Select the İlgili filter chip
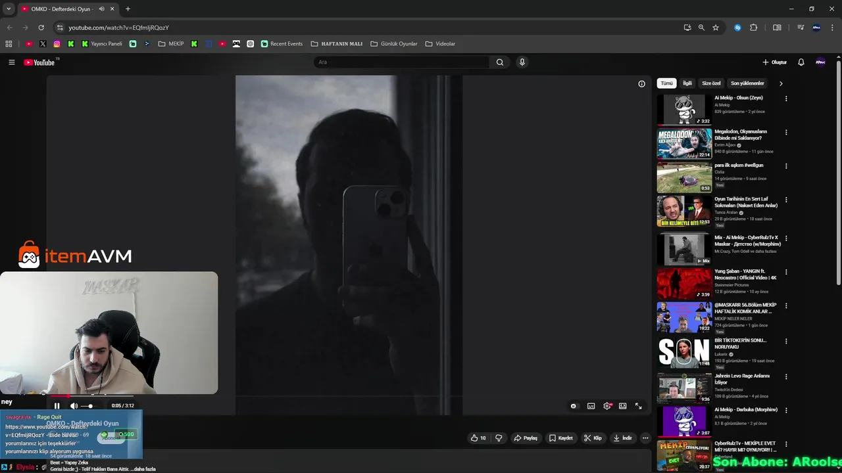This screenshot has width=842, height=473. click(687, 83)
